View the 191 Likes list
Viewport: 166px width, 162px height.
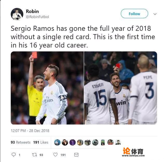pos(41,142)
